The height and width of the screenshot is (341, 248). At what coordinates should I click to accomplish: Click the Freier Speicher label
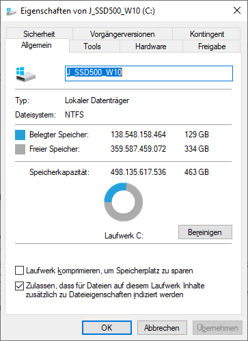[55, 149]
